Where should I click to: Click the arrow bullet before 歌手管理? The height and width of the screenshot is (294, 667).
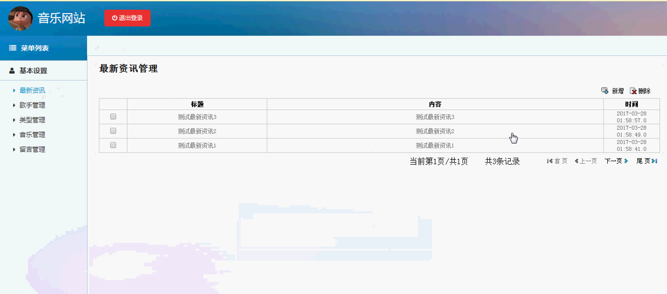pos(14,105)
